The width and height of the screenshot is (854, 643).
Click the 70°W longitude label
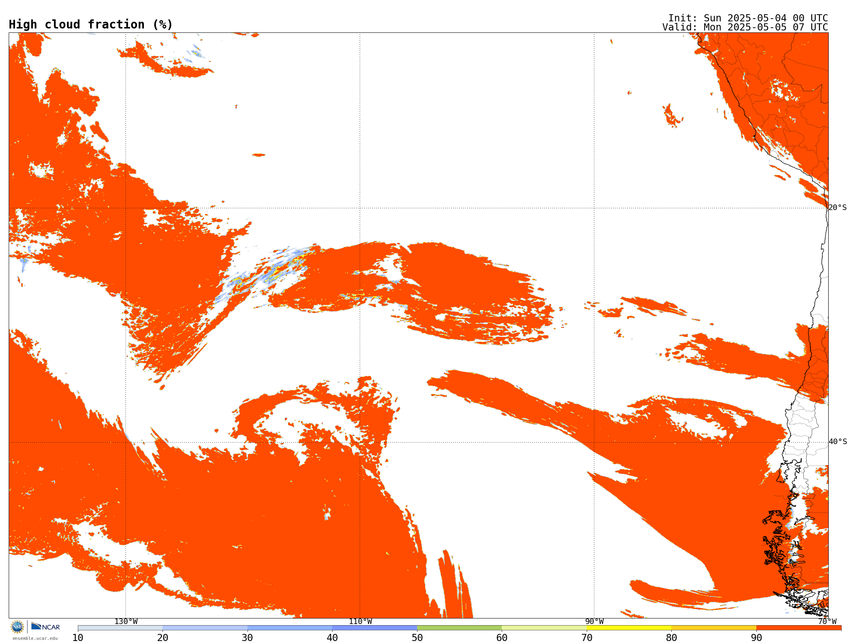click(x=827, y=622)
